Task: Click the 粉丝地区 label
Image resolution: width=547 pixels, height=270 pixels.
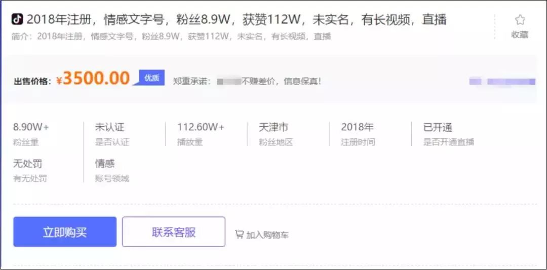Action: [x=276, y=142]
